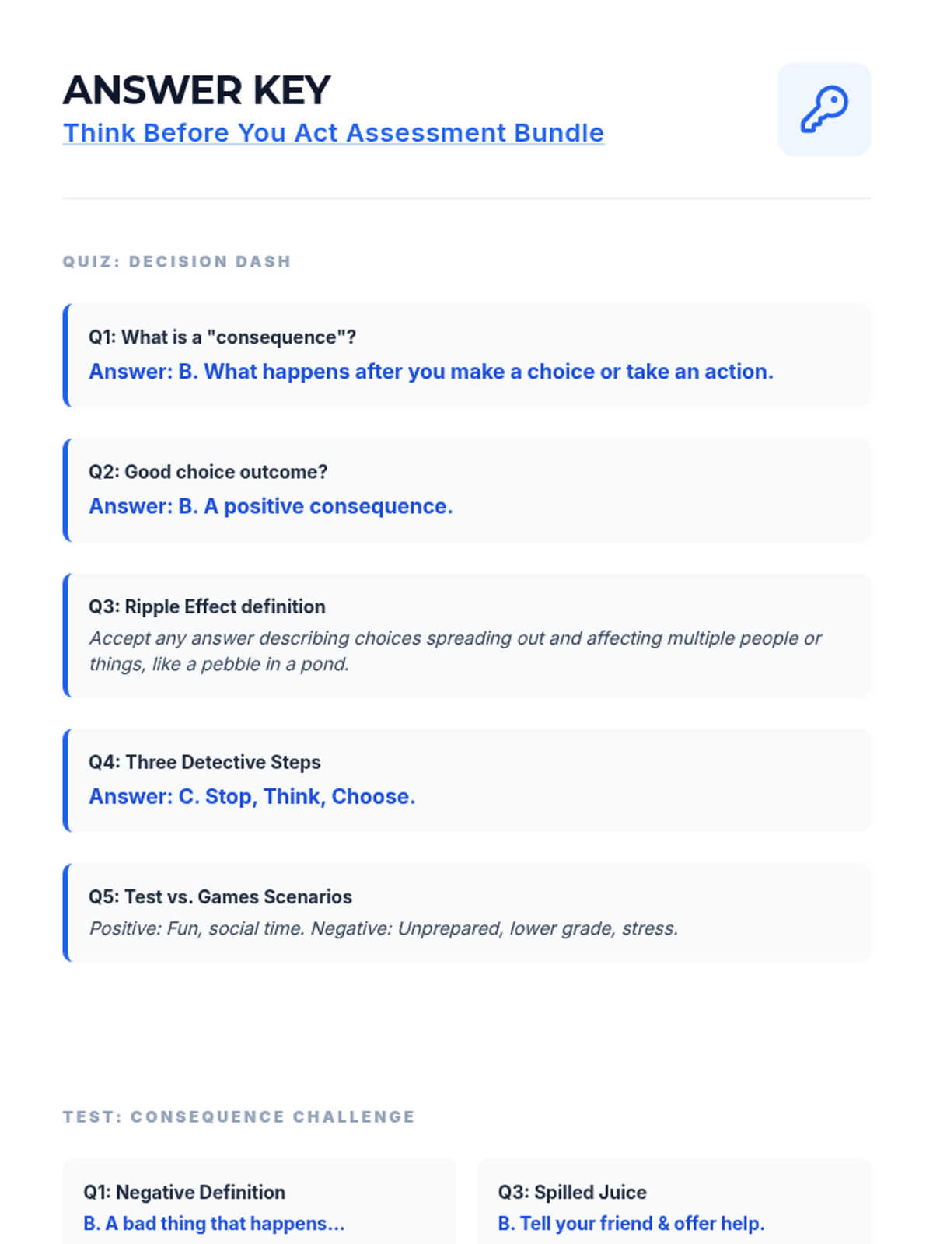Click the Q1 answer card's blue left border

66,355
